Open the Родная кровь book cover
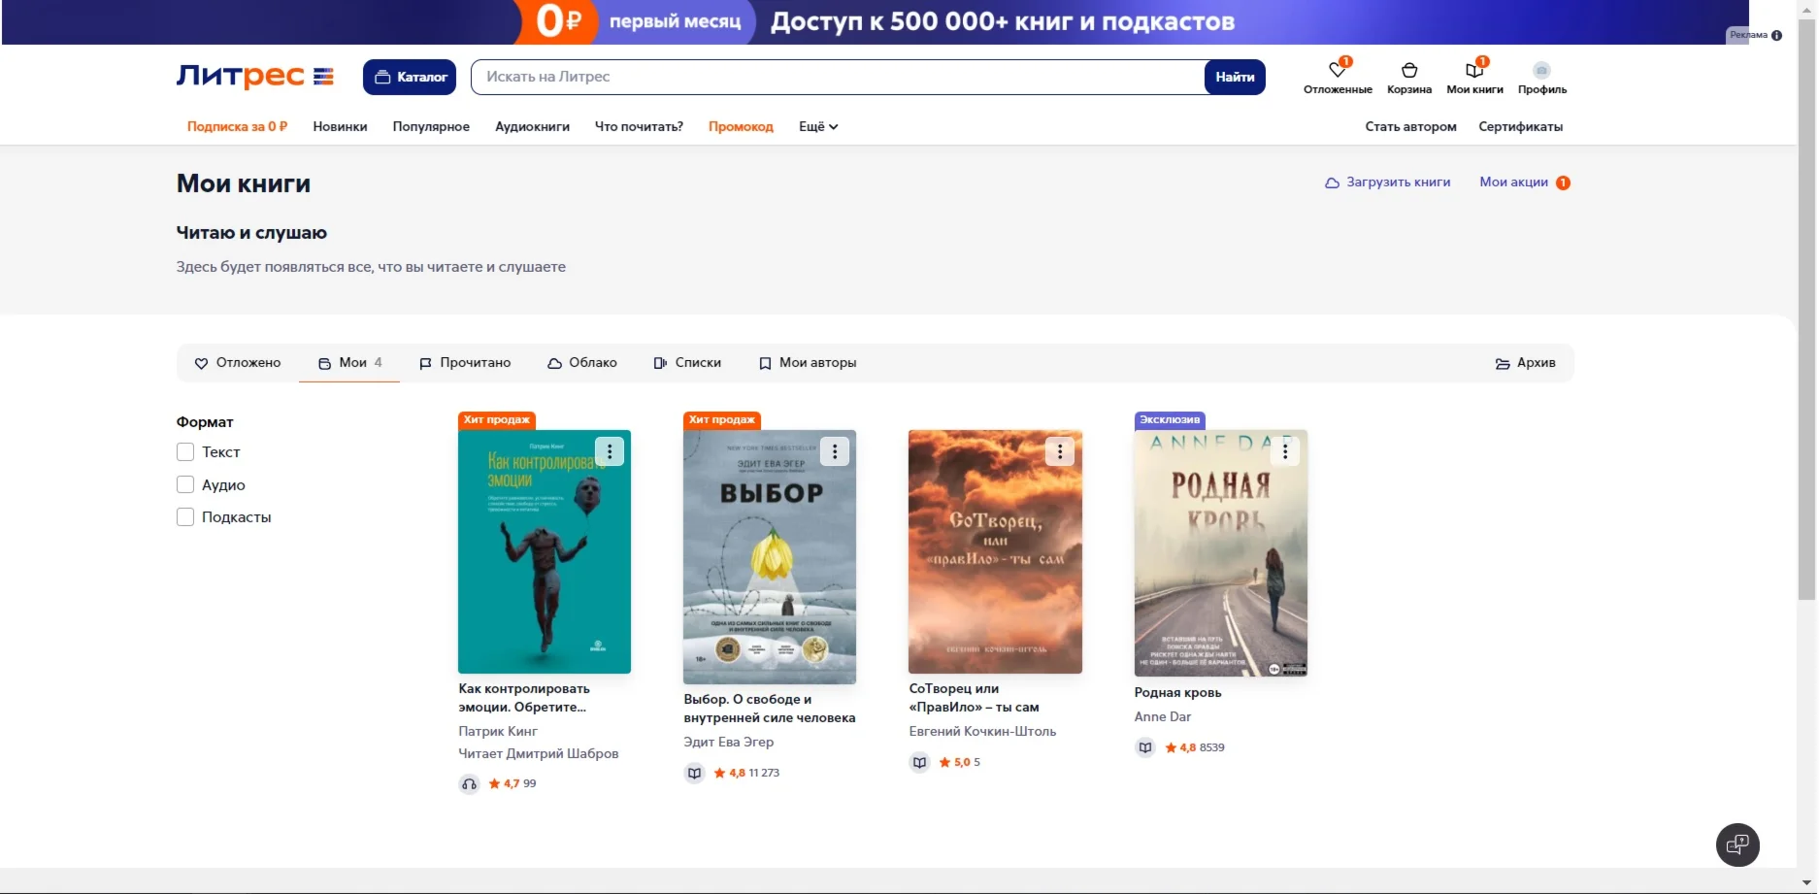 click(x=1221, y=553)
